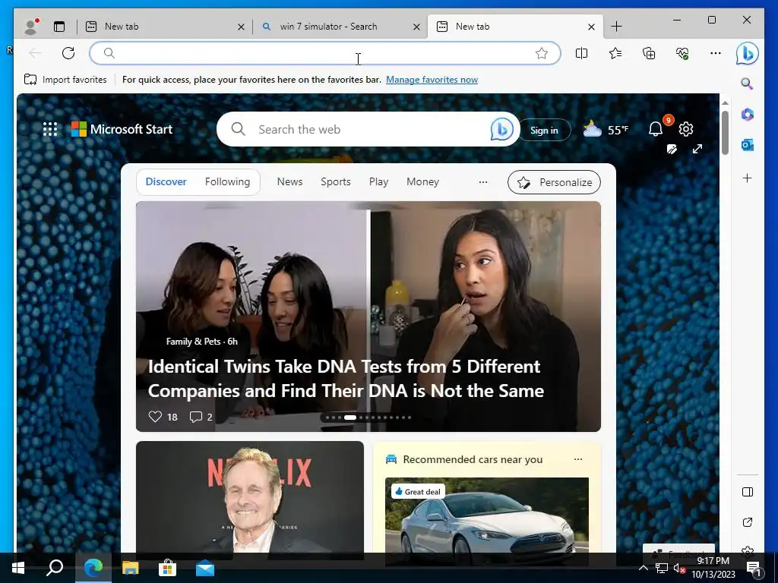Show hidden system tray icons chevron

(643, 568)
